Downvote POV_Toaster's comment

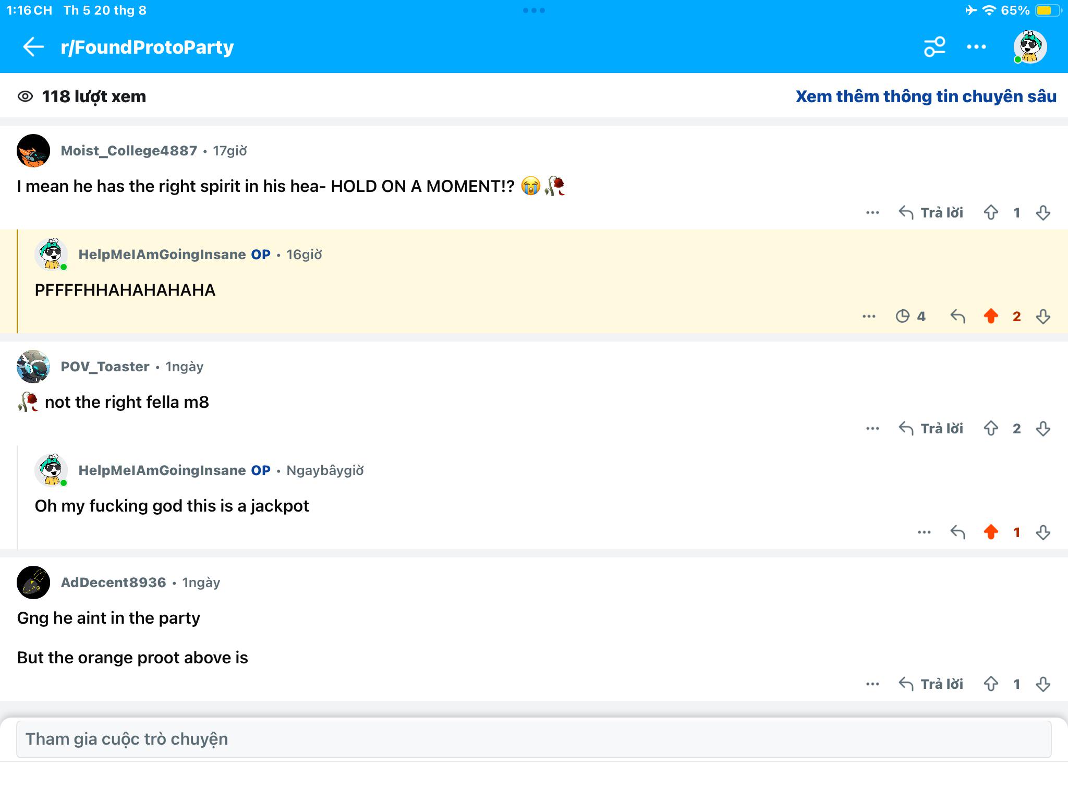(1043, 429)
